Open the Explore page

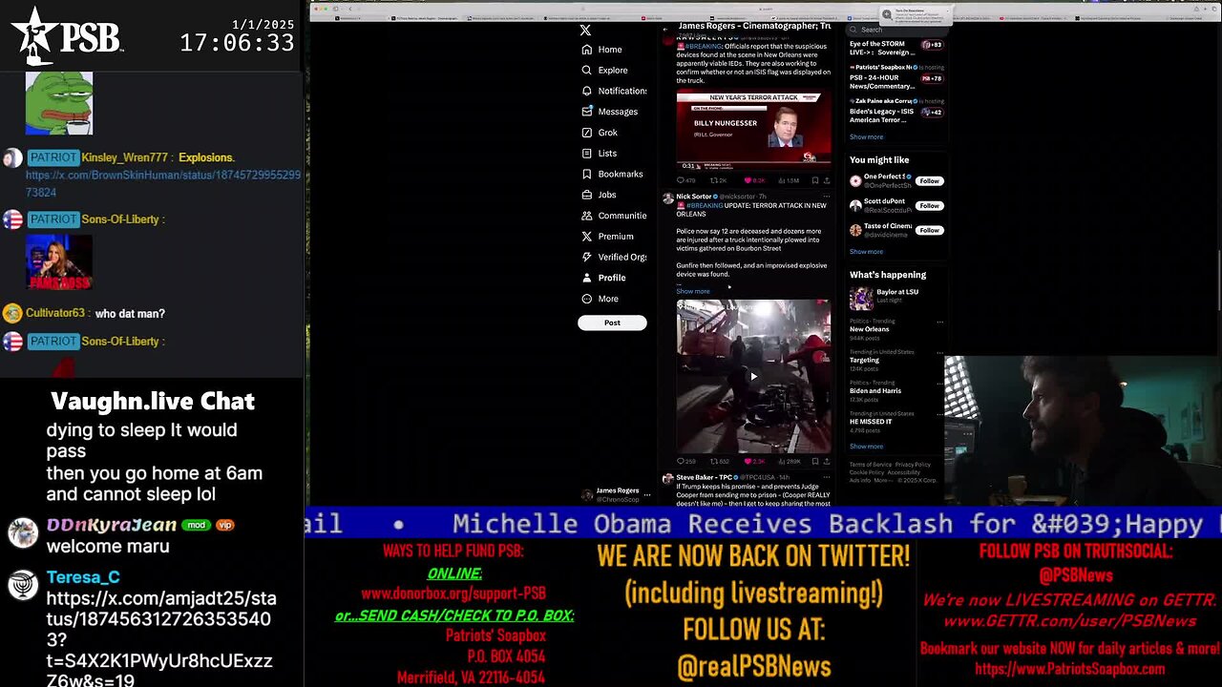605,71
